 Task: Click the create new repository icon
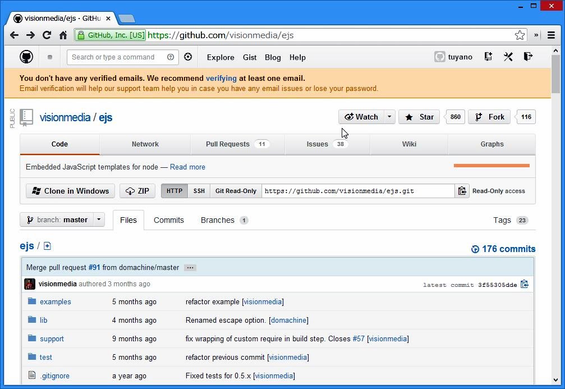click(x=488, y=57)
